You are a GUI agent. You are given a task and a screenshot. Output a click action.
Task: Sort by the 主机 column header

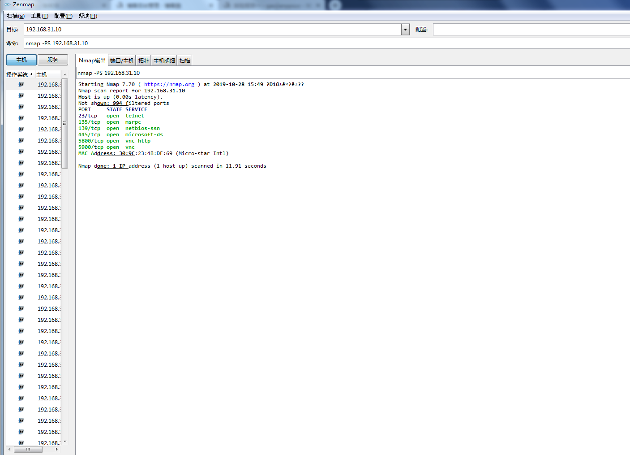pos(47,74)
